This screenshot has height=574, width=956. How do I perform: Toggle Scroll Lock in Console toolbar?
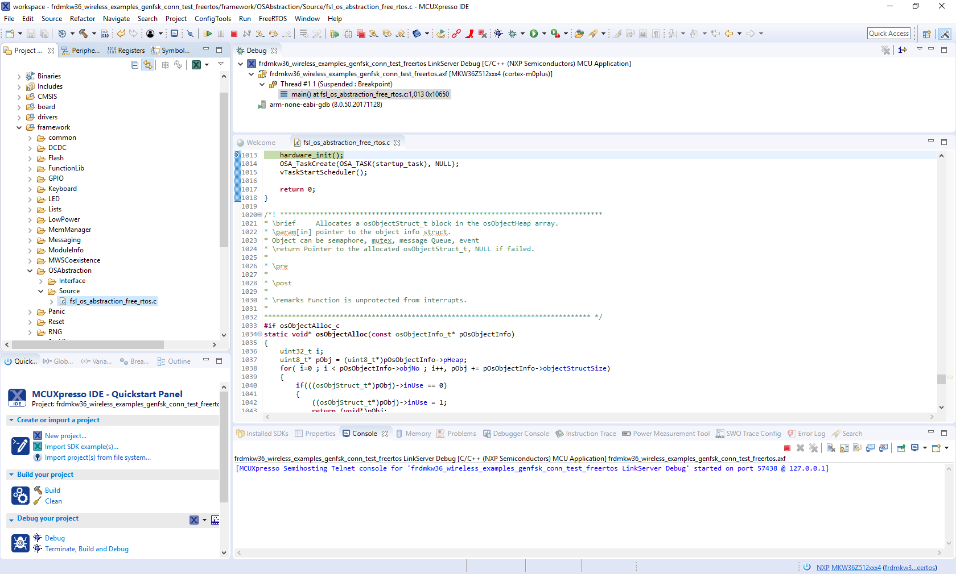[844, 448]
